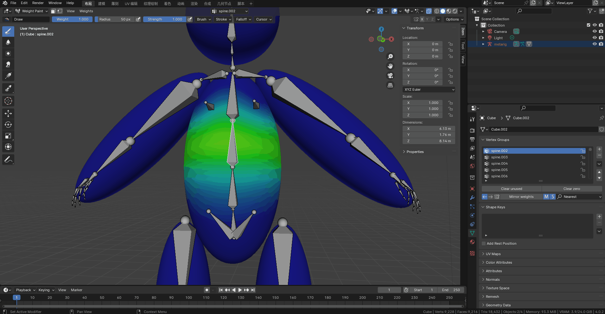This screenshot has height=314, width=605.
Task: Pin the properties editor context
Action: (601, 118)
